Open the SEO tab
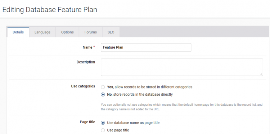 (111, 32)
